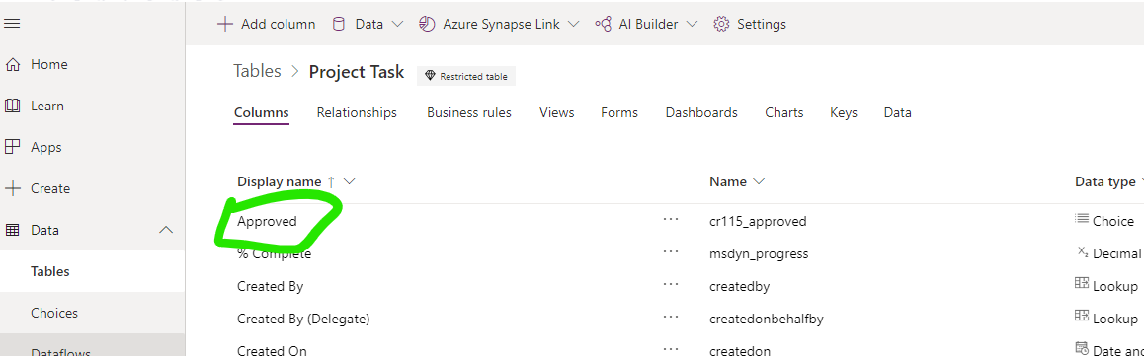The height and width of the screenshot is (356, 1144).
Task: Click the Lookup icon for createdonbehalfby row
Action: [1082, 316]
